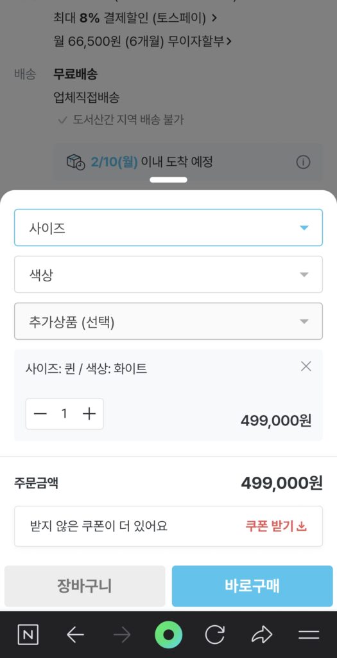Screen dimensions: 337x658
Task: Open the delivery info circle icon
Action: click(303, 162)
